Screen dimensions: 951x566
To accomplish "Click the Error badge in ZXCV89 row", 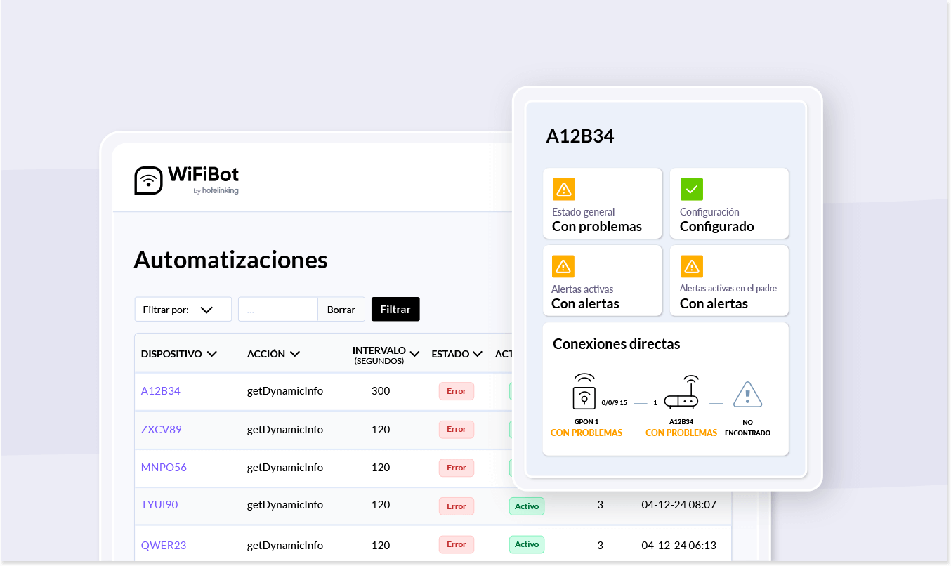I will coord(457,429).
